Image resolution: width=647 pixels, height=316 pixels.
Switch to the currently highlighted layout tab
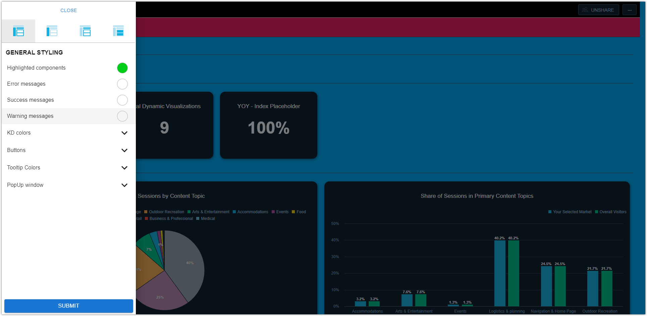(18, 31)
